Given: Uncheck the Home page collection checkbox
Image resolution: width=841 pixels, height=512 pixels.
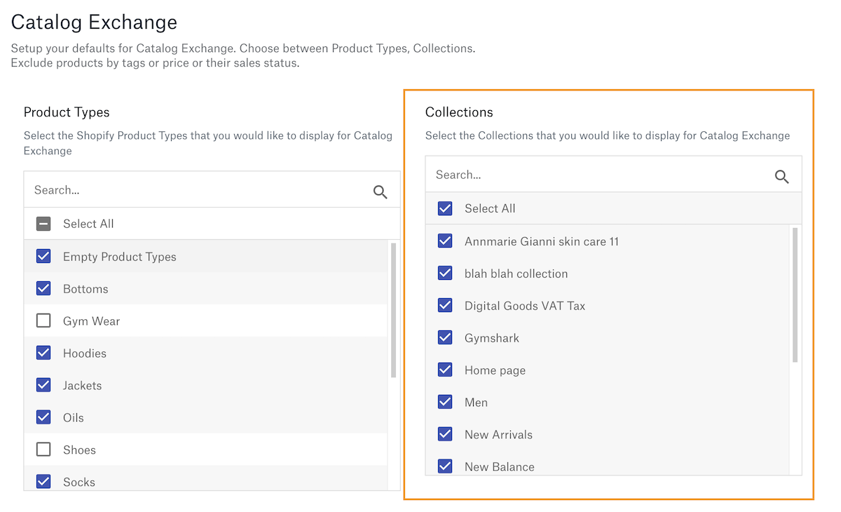Looking at the screenshot, I should coord(445,370).
